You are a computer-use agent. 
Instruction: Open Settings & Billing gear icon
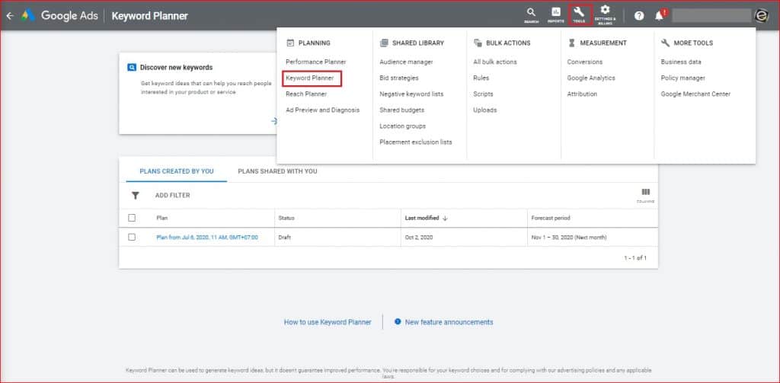click(605, 15)
